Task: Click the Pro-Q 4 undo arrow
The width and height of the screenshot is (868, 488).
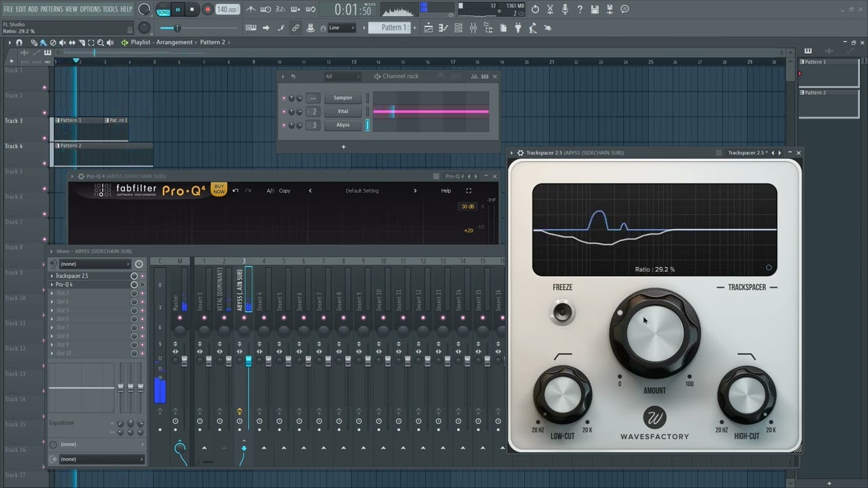Action: tap(235, 190)
